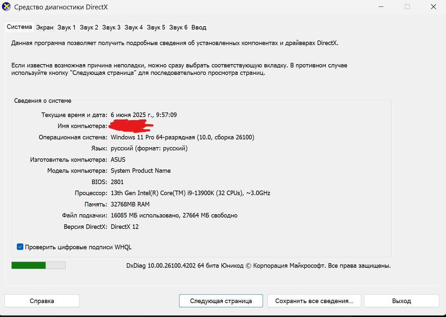Click the Память label
The image size is (446, 317).
pos(96,204)
